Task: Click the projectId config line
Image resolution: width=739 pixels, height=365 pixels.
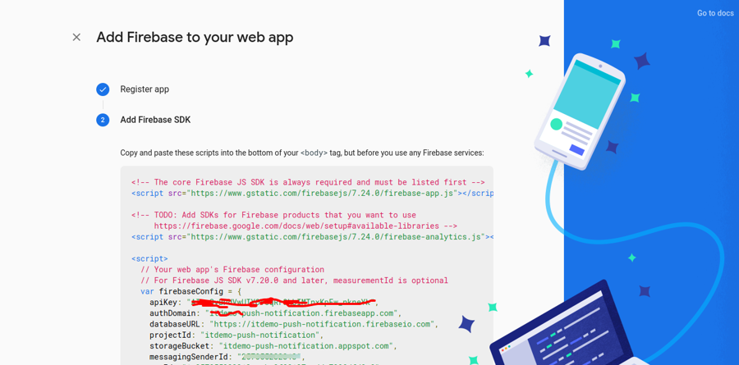Action: point(236,335)
